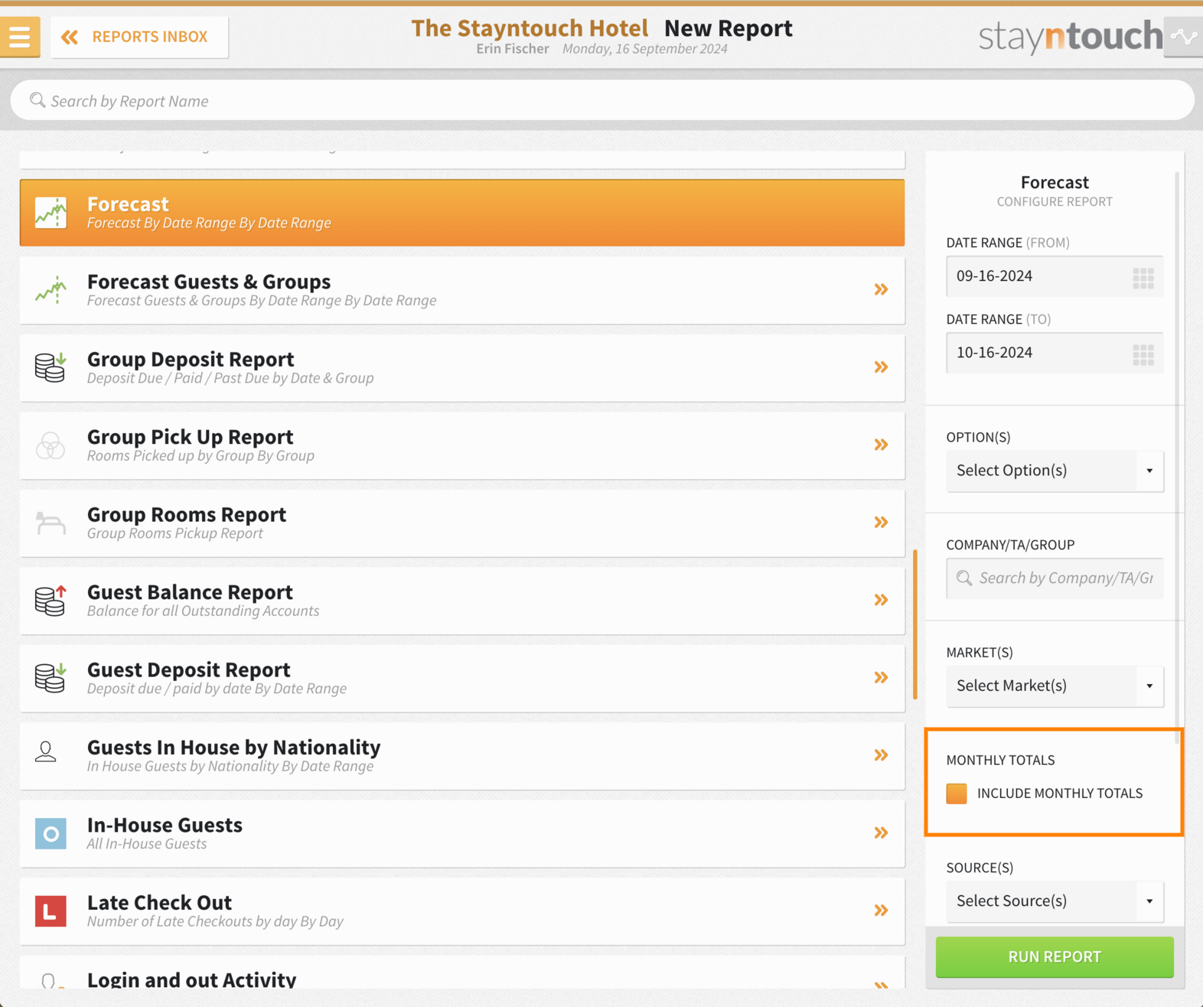Screen dimensions: 1203x1007
Task: Click the Date Range From field
Action: (1055, 276)
